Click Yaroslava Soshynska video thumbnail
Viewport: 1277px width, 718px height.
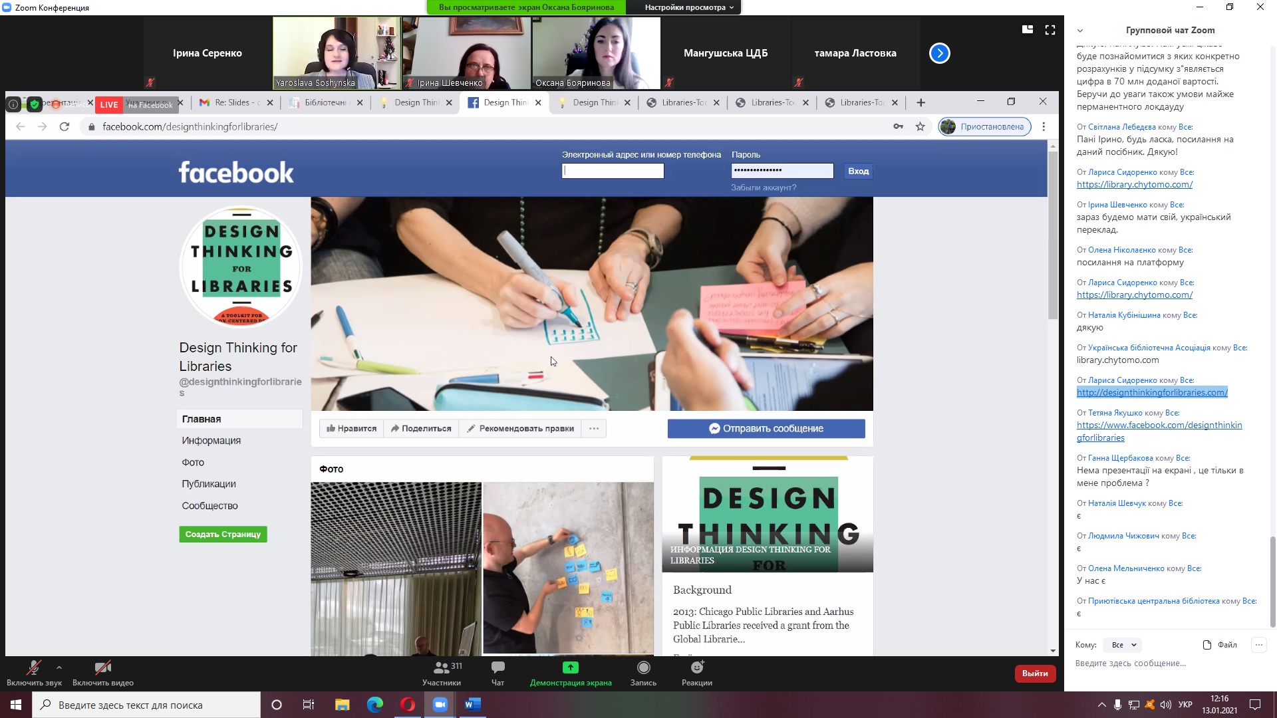(337, 53)
